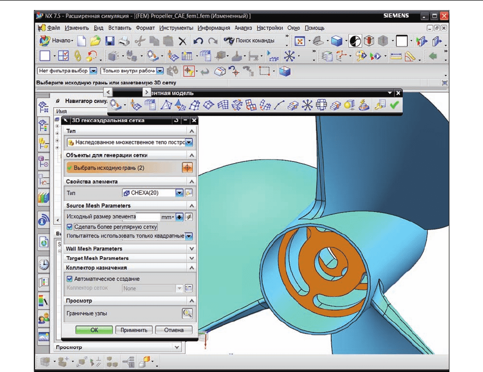This screenshot has width=483, height=372.
Task: Collapse the Тип section in the dialog
Action: 191,131
